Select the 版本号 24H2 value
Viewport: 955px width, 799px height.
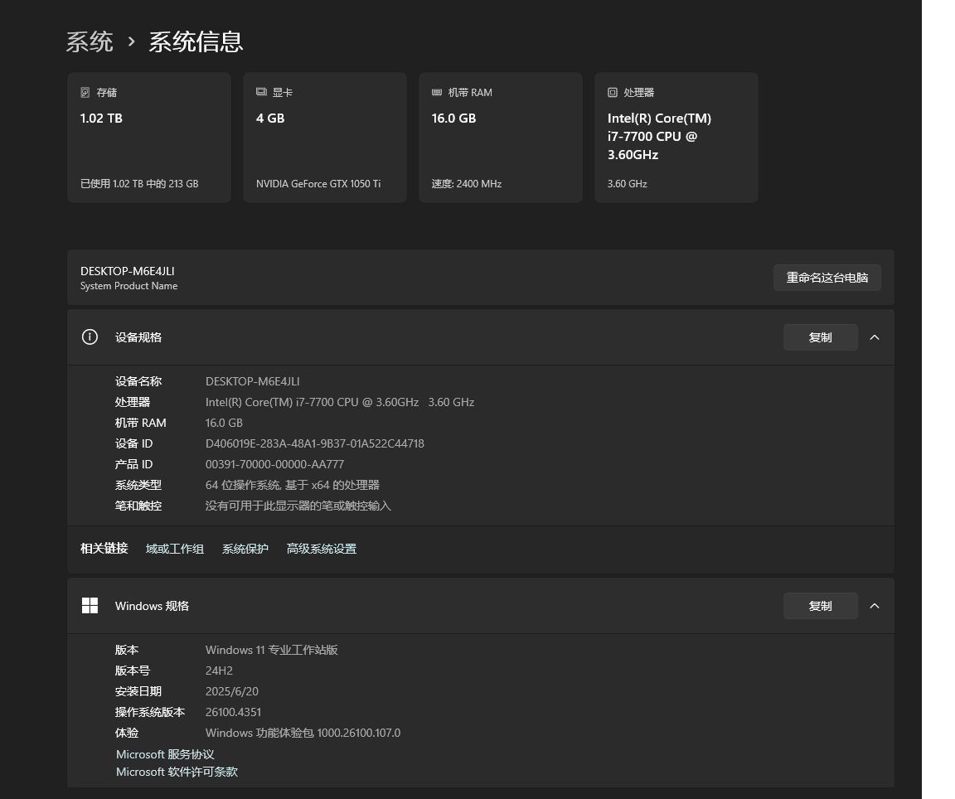219,671
